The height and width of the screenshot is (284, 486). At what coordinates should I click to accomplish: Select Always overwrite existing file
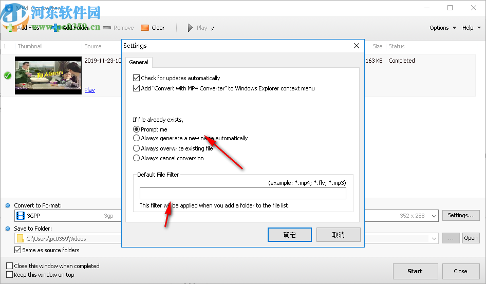[136, 148]
